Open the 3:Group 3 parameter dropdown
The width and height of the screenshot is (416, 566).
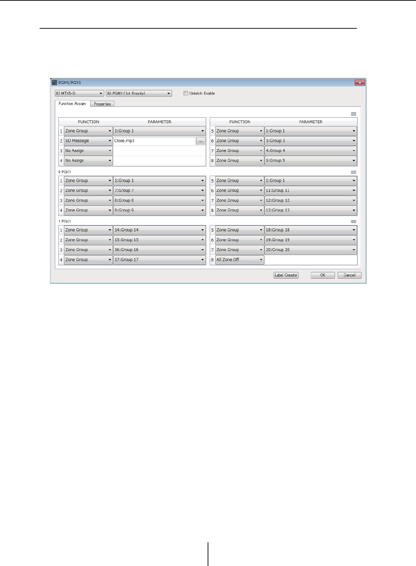[x=310, y=141]
